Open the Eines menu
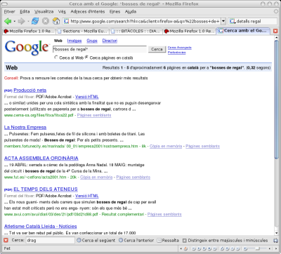 pyautogui.click(x=115, y=11)
